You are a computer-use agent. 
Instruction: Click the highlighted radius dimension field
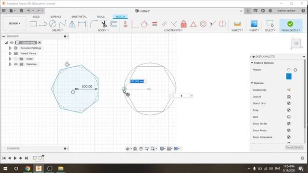(x=137, y=81)
